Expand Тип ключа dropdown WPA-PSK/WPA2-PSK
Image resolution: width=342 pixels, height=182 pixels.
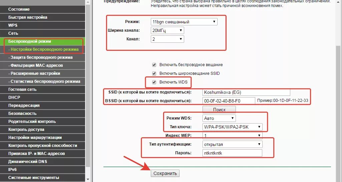232,127
